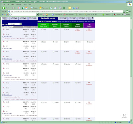Open the Edit menu
133x124 pixels.
(8, 4)
